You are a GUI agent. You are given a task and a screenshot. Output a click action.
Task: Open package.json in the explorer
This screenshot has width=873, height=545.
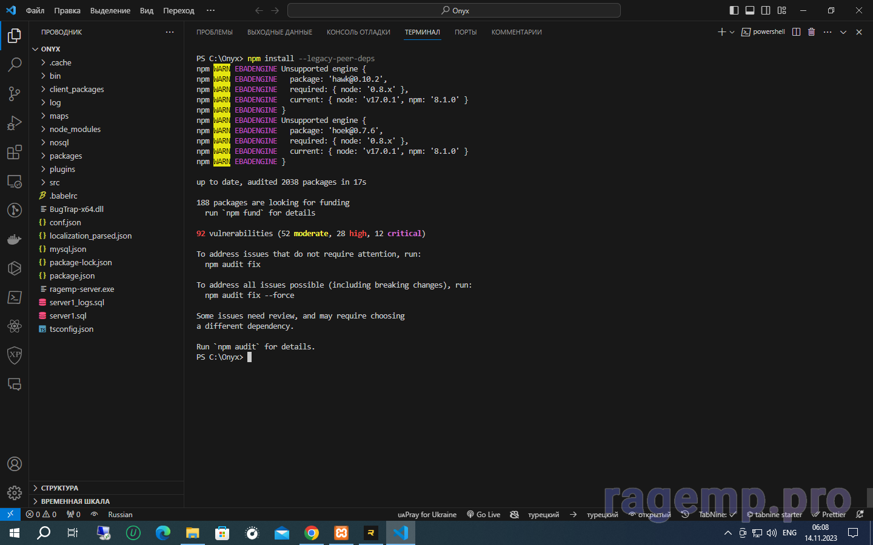coord(72,276)
